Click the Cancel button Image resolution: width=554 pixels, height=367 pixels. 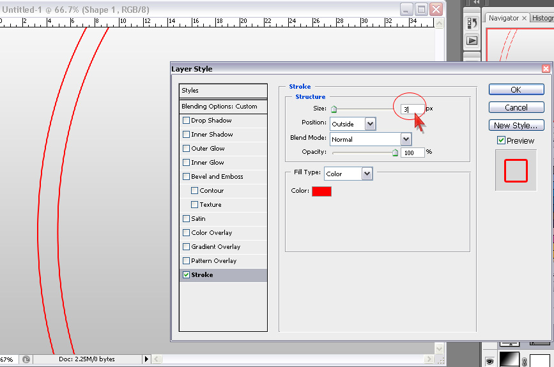click(516, 108)
